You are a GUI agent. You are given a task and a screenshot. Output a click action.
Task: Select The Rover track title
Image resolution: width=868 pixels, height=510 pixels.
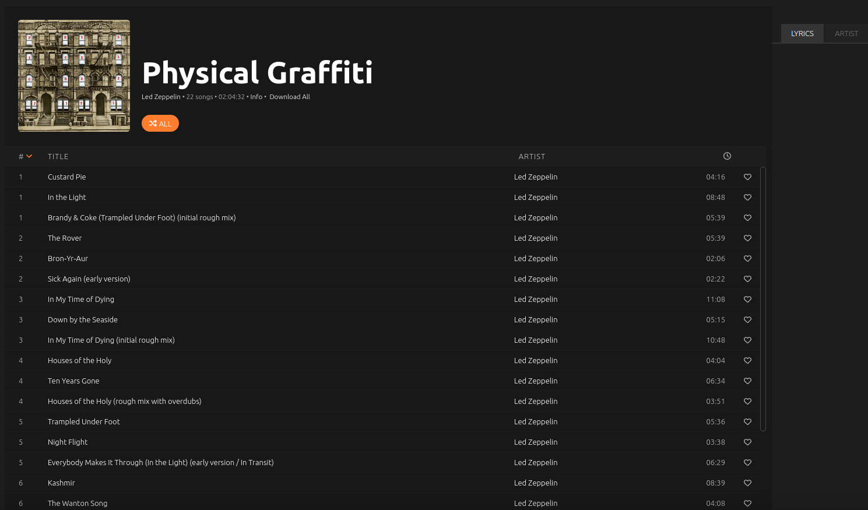(65, 238)
